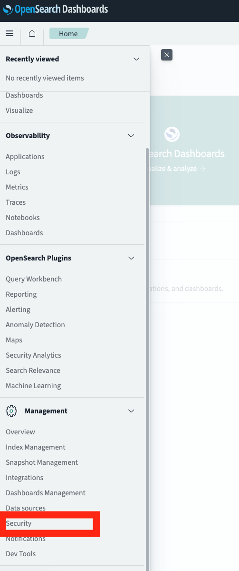Open Metrics under Observability
Image resolution: width=239 pixels, height=571 pixels.
[x=17, y=187]
